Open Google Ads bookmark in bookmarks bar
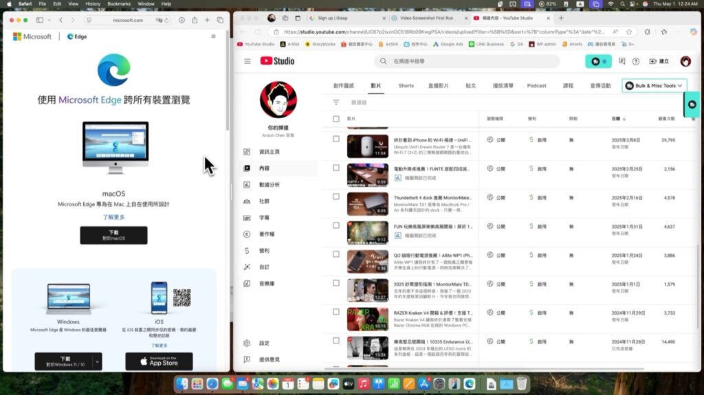 pos(448,44)
